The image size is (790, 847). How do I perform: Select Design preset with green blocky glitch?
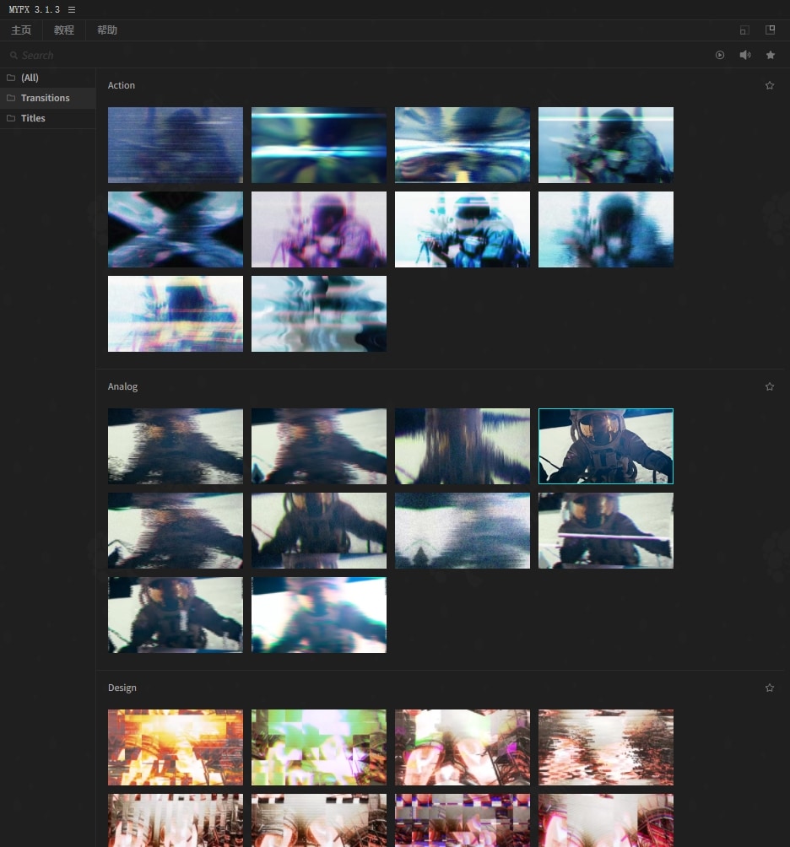[319, 747]
